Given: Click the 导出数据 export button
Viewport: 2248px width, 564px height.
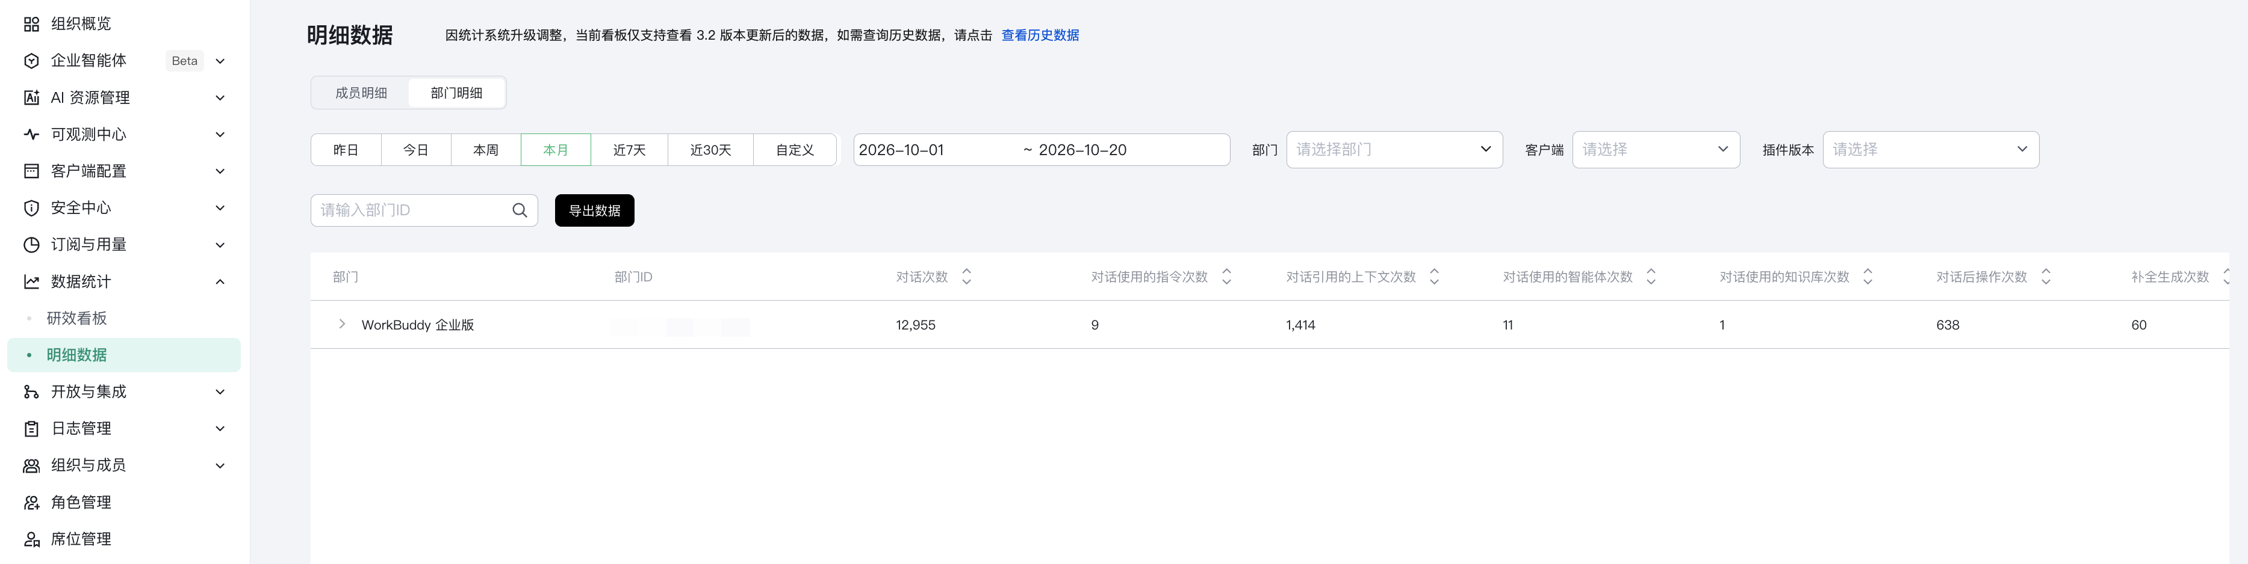Looking at the screenshot, I should 594,210.
